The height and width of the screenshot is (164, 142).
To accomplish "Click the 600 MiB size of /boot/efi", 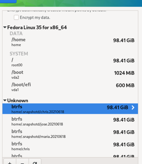I will pyautogui.click(x=125, y=85).
